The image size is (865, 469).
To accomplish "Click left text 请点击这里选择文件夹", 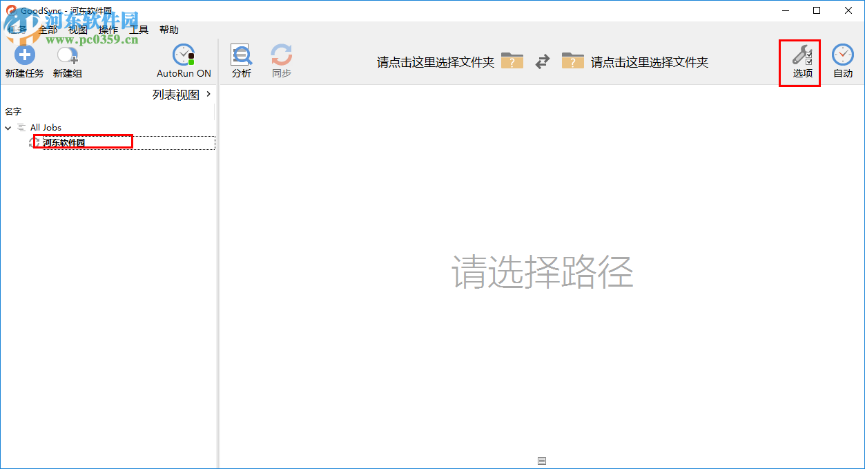I will click(436, 62).
